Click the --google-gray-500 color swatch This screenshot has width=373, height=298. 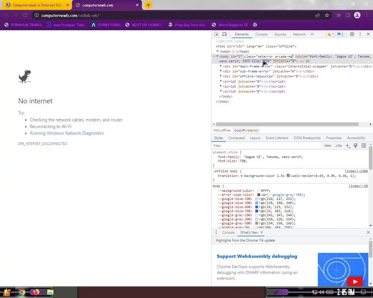(x=257, y=223)
